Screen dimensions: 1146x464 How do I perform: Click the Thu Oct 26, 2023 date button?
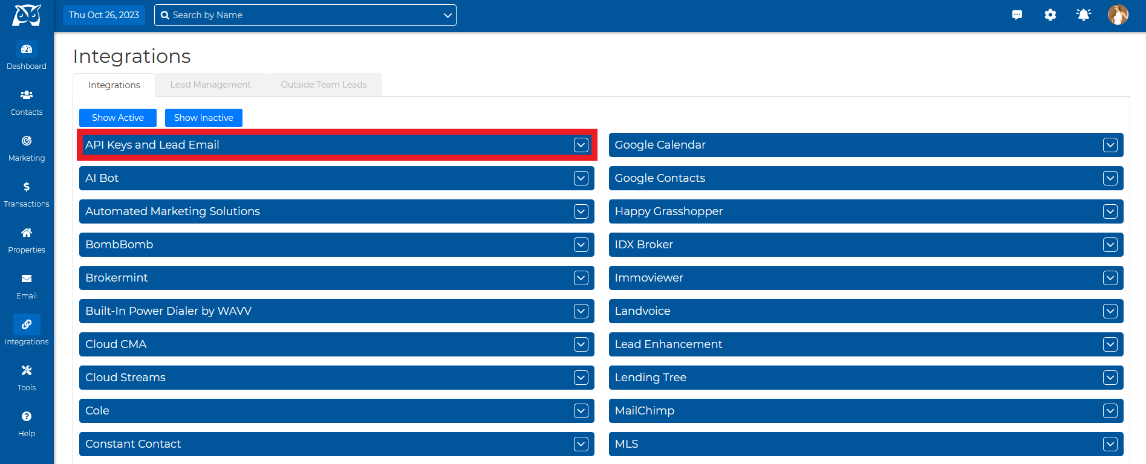104,15
